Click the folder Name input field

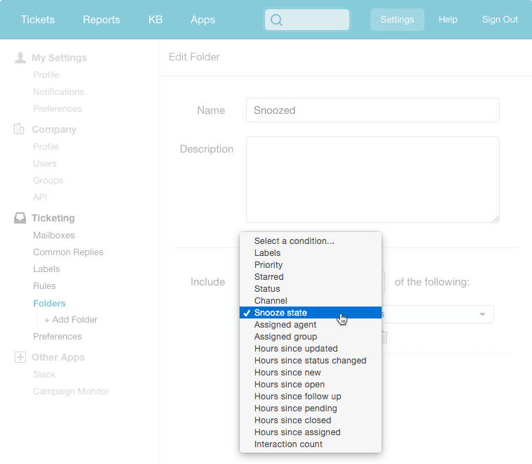[372, 110]
